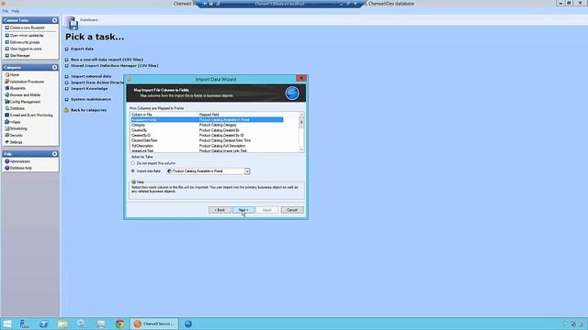Click the Windows Start button
Screen dimensions: 588x330
(x=7, y=324)
